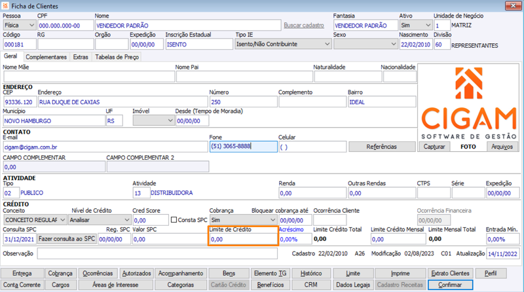This screenshot has width=524, height=292.
Task: Click the Elemento TG button
Action: point(270,273)
